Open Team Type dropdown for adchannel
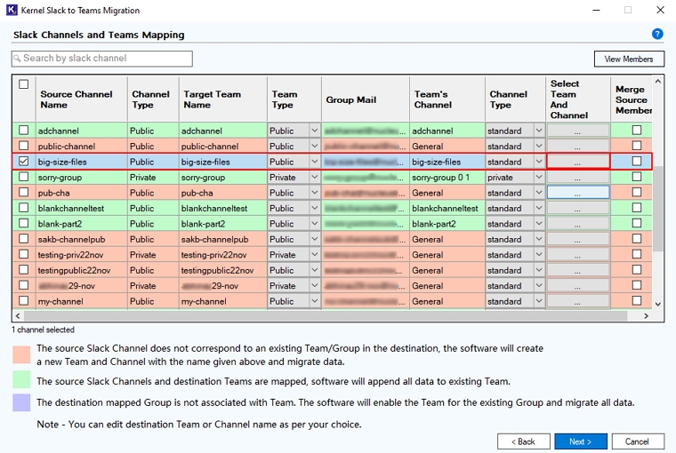The width and height of the screenshot is (676, 453). tap(315, 131)
